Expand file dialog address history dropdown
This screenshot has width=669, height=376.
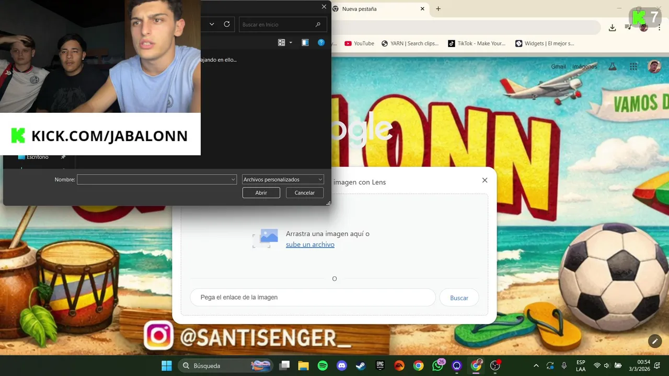tap(212, 24)
